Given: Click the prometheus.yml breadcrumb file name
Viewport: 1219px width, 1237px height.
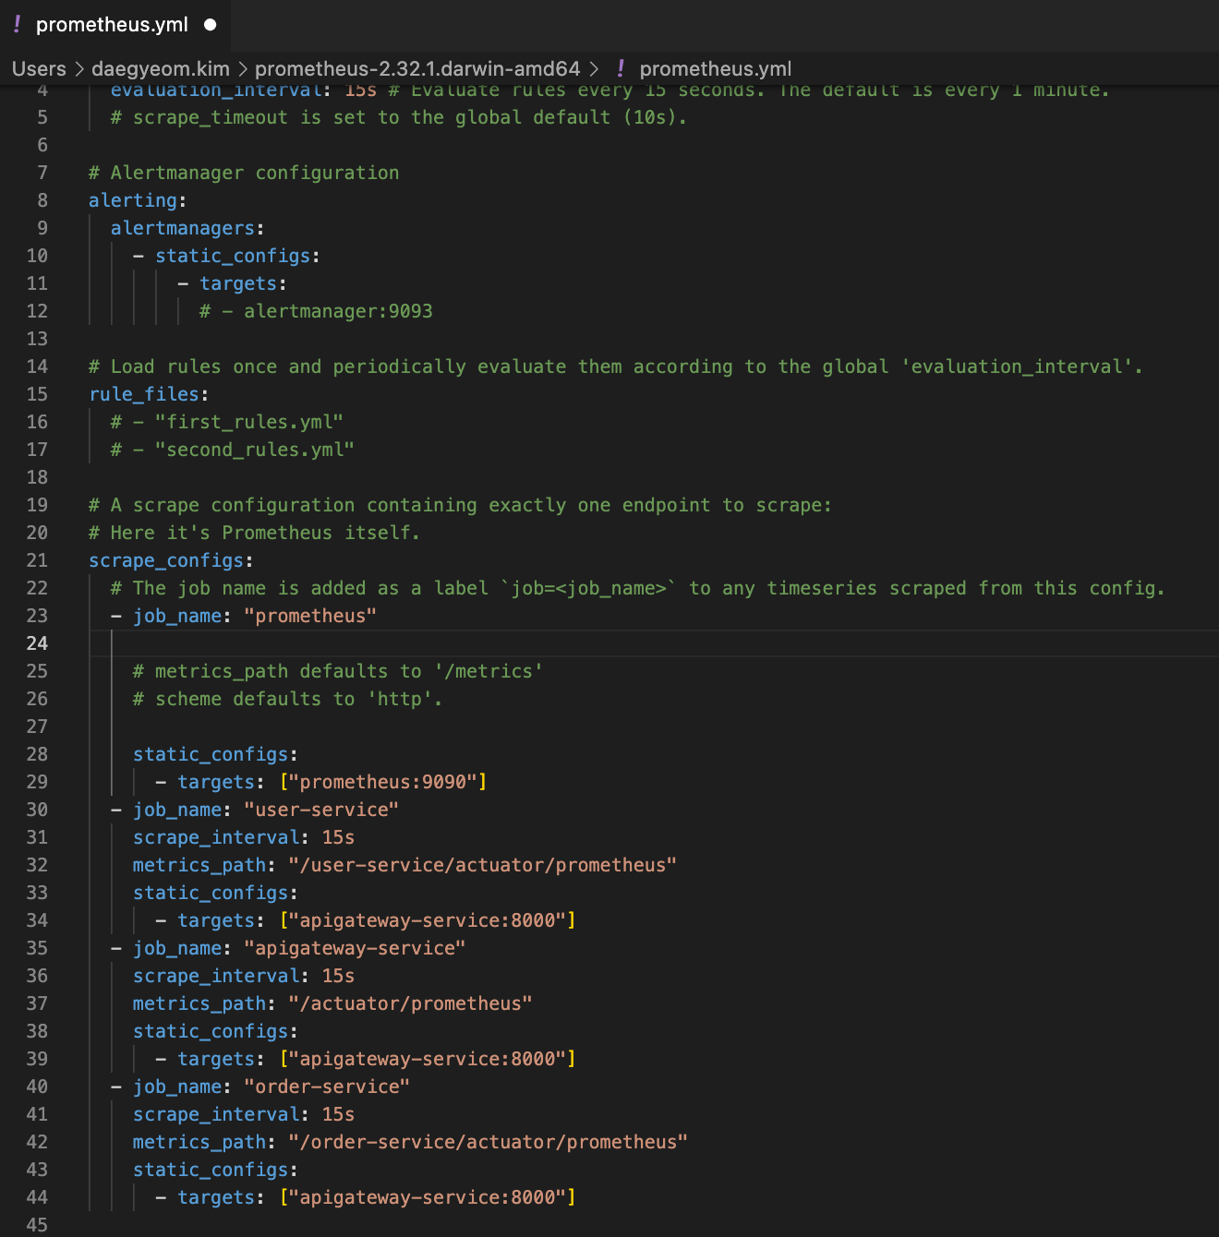Looking at the screenshot, I should coord(716,69).
